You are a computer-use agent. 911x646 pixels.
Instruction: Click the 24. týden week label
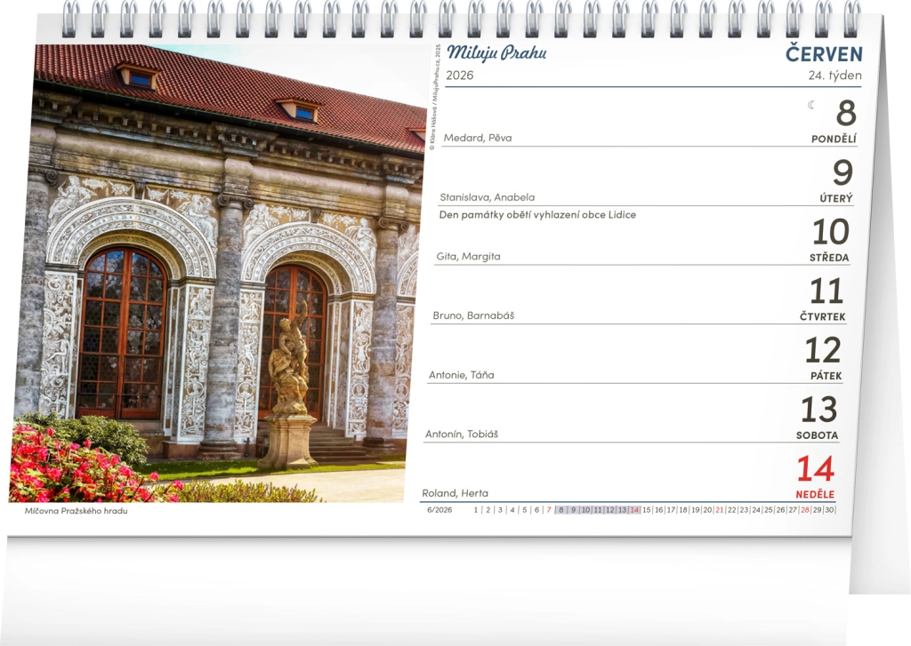point(834,76)
